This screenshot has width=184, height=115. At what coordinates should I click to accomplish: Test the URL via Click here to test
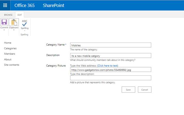pyautogui.click(x=108, y=66)
